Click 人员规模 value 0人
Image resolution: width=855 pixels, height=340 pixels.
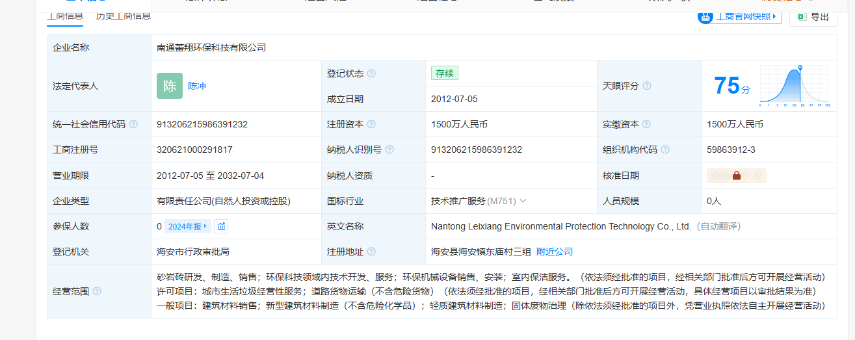714,201
